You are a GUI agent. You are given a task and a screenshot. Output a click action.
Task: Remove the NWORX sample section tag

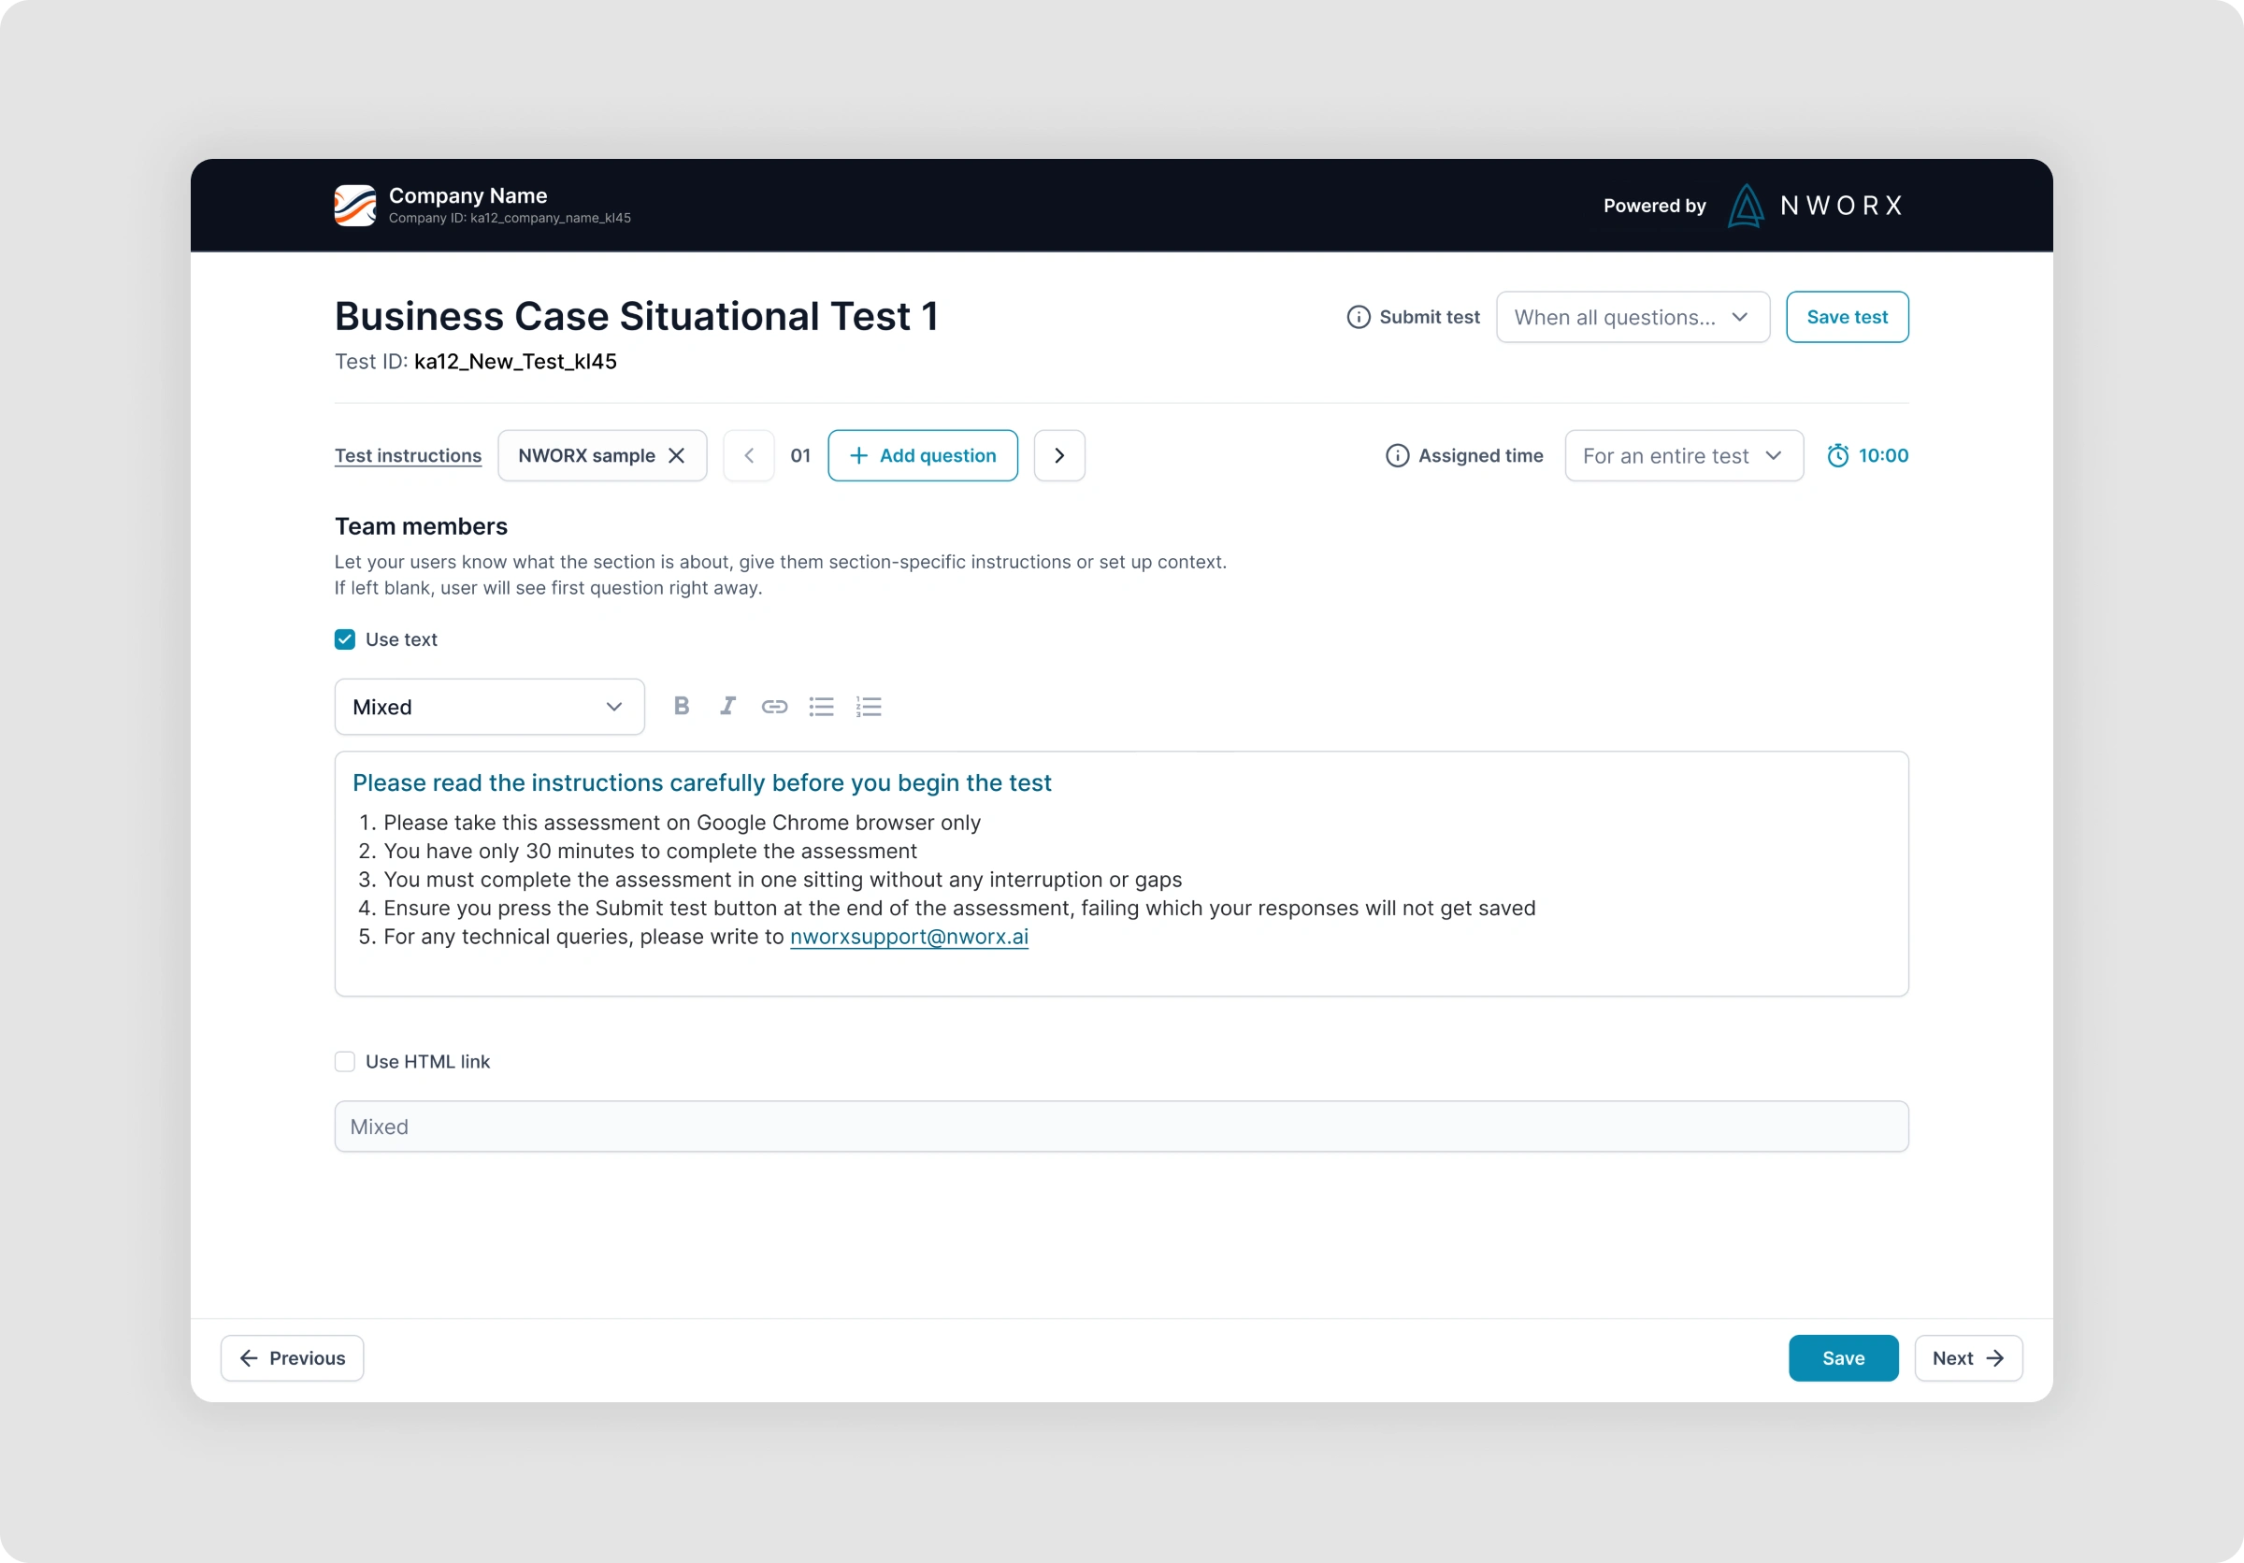click(x=676, y=455)
